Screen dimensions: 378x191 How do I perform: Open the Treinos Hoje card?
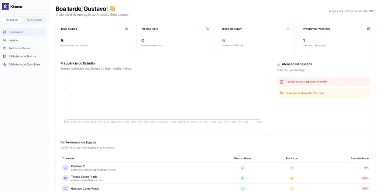[175, 37]
